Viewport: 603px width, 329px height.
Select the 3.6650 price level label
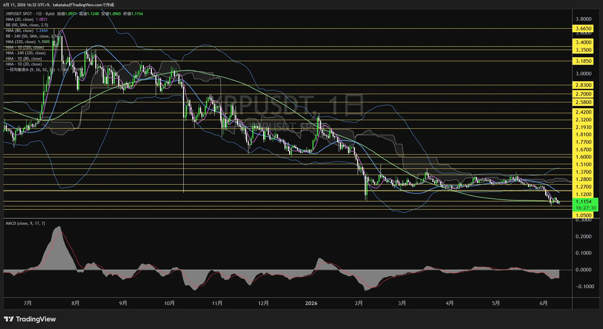click(x=583, y=29)
